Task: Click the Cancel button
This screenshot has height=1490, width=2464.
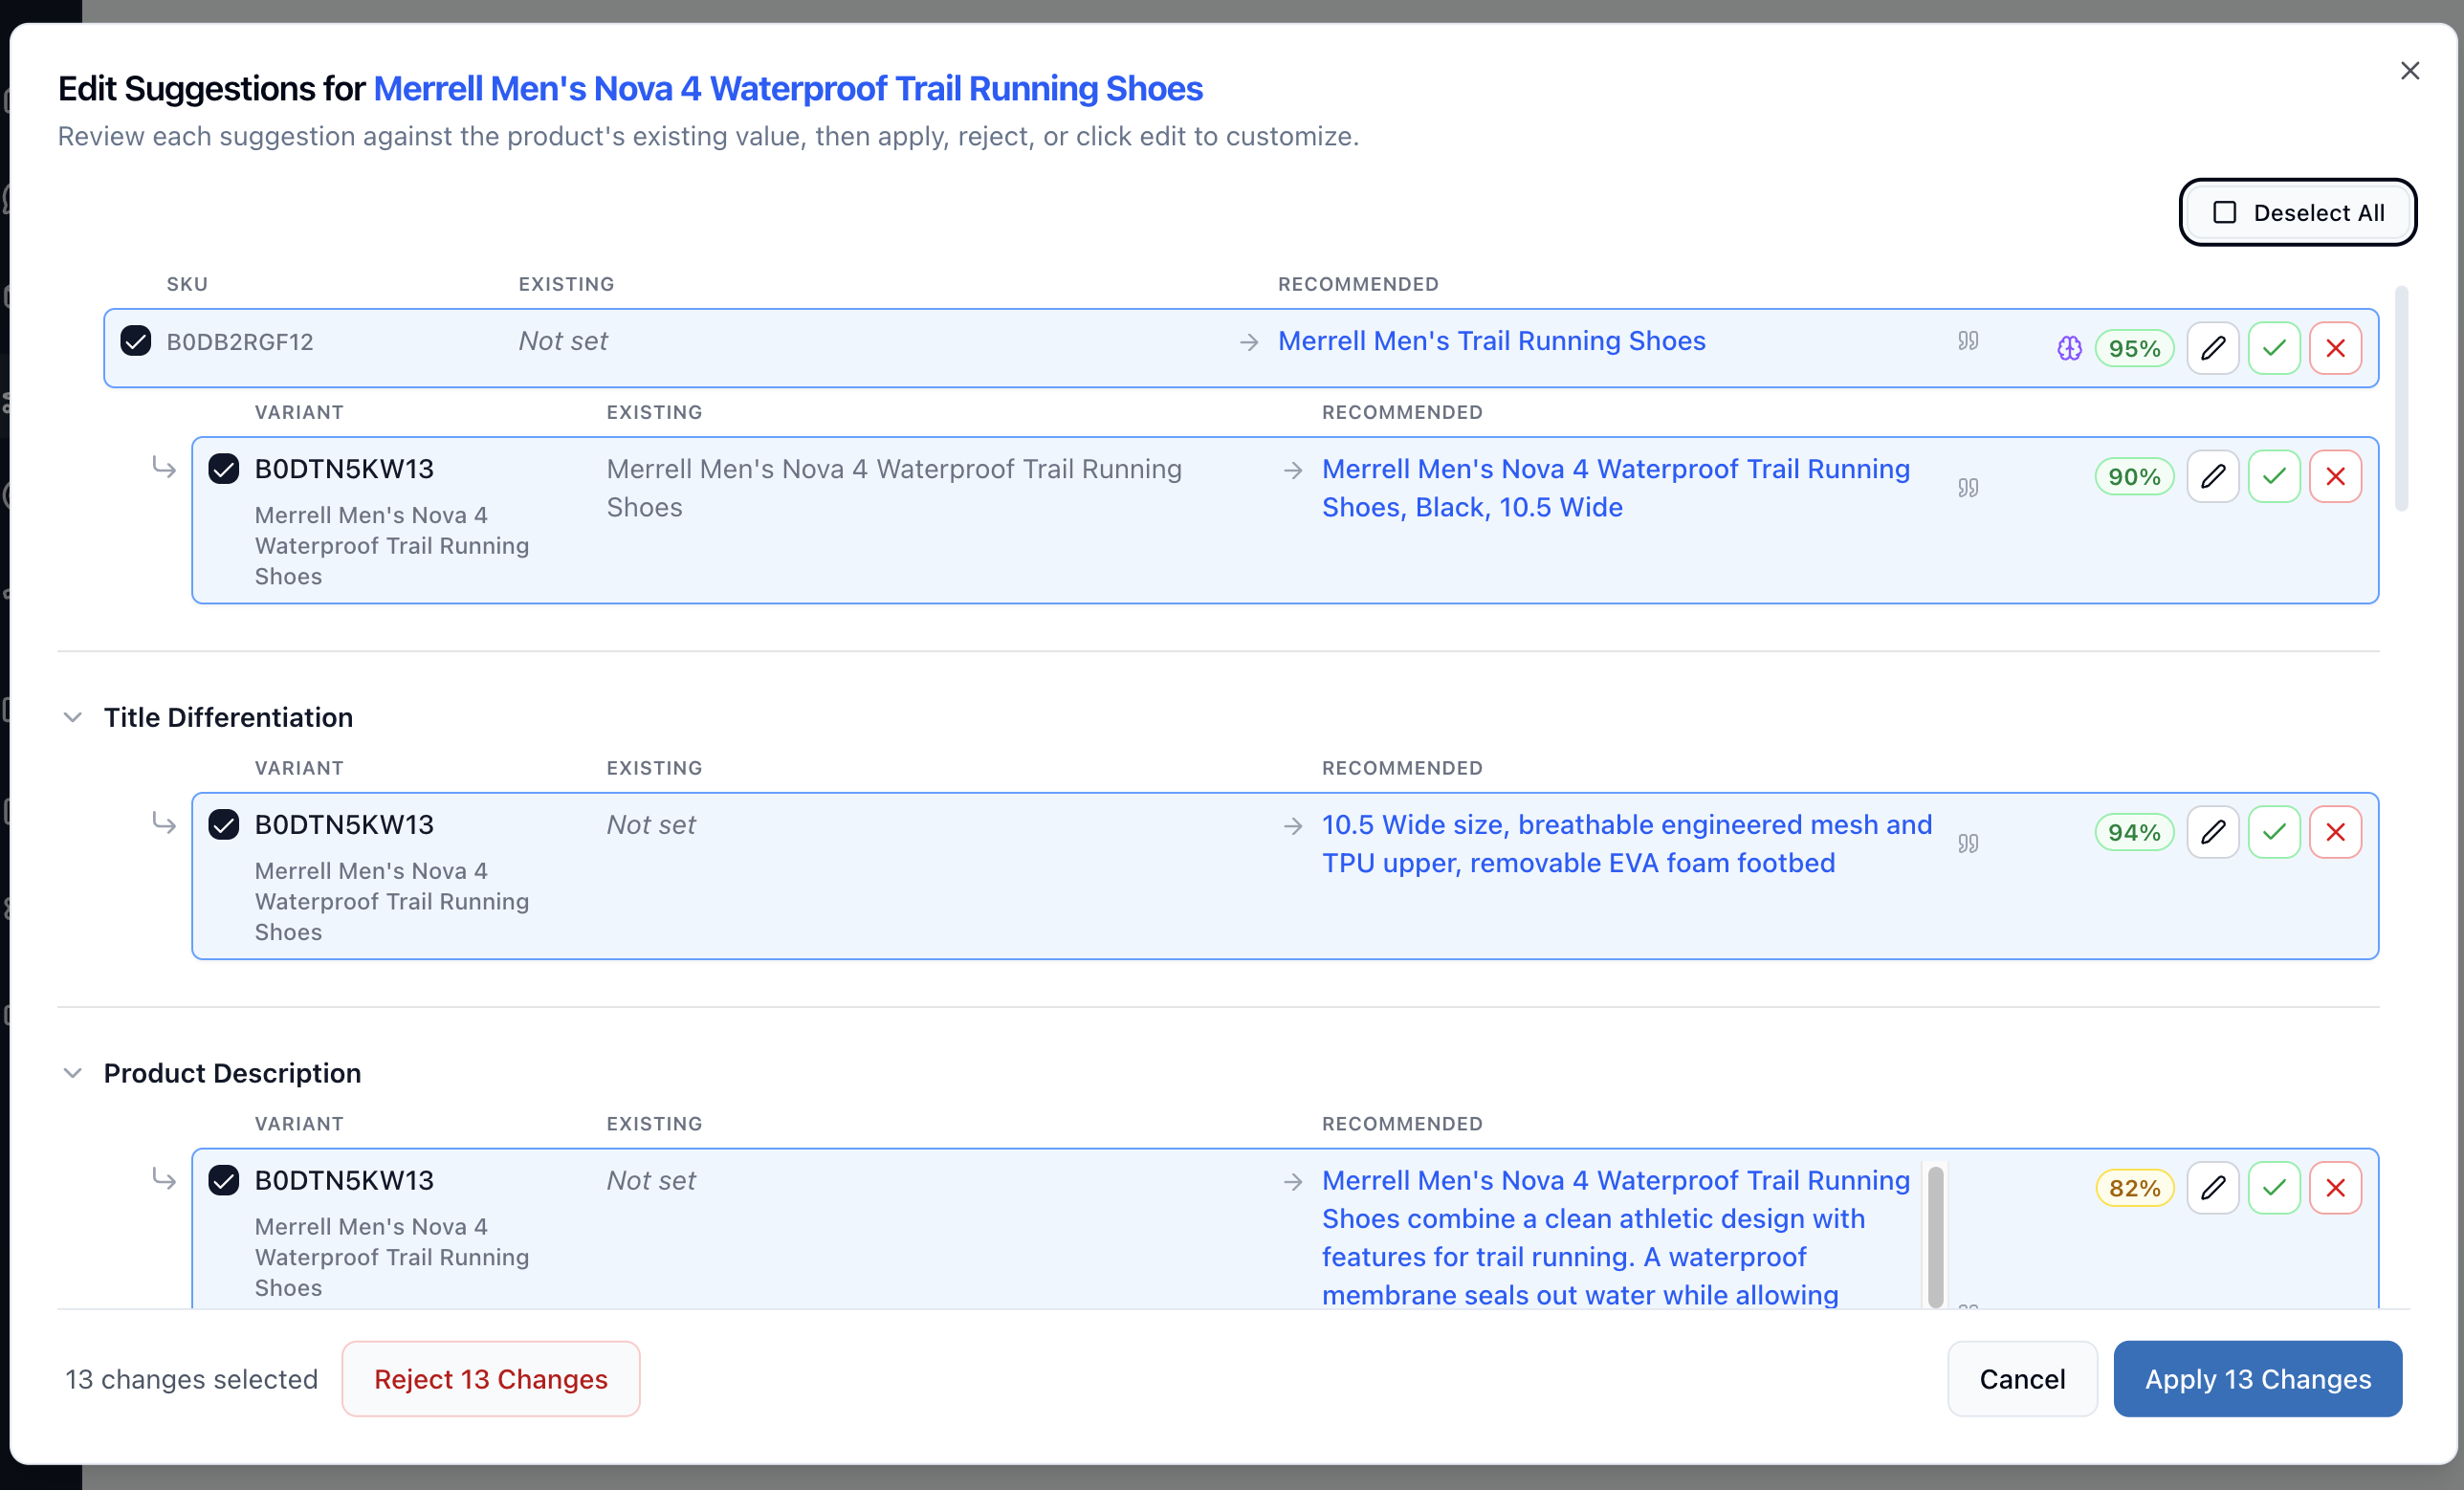Action: (x=2021, y=1379)
